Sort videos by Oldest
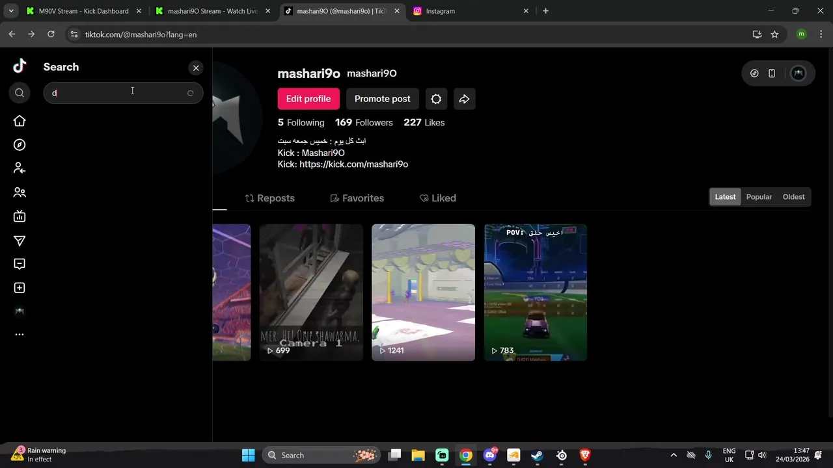Viewport: 833px width, 468px height. pos(793,197)
